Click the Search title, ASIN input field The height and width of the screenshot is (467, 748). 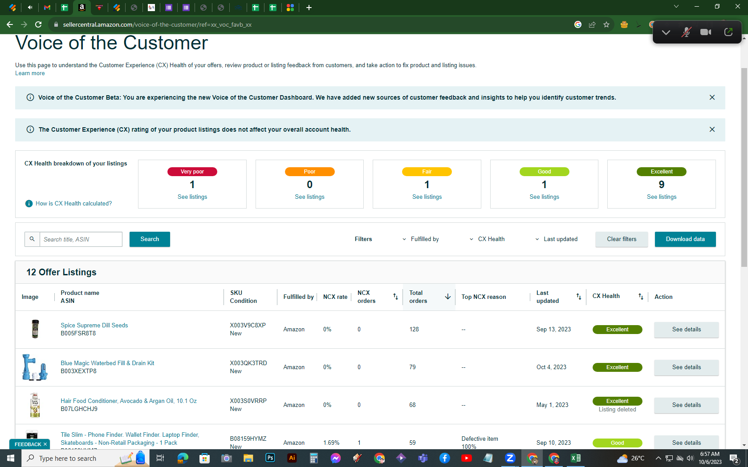pyautogui.click(x=81, y=239)
